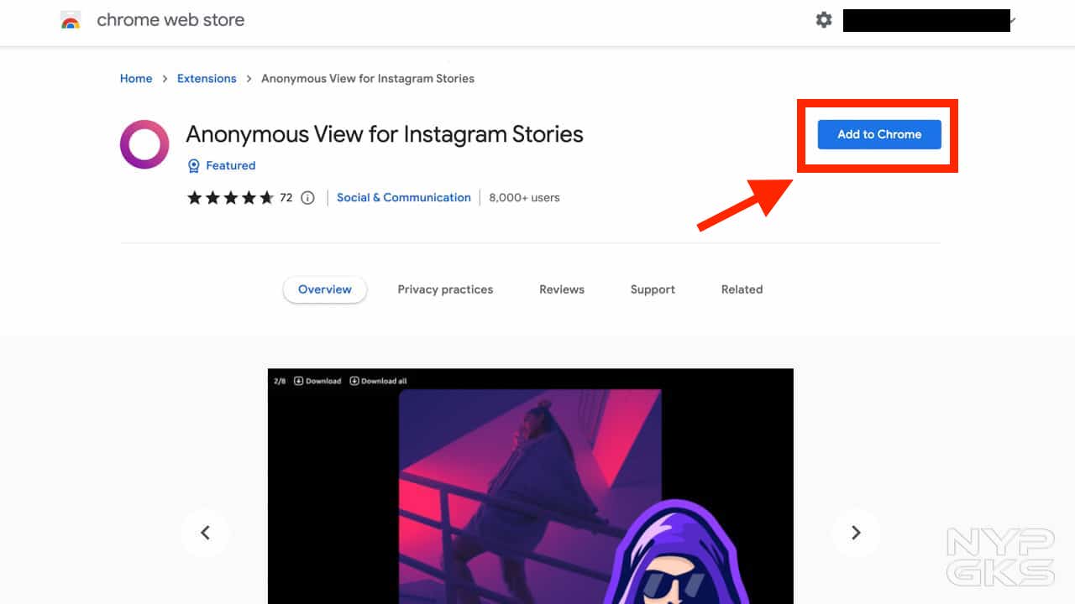Follow the Home breadcrumb link
Screen dimensions: 1075x604
136,79
